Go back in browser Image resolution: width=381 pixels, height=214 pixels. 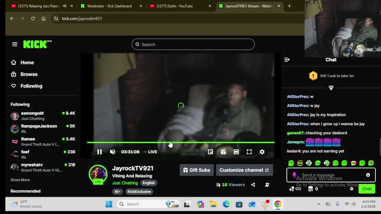(12, 18)
